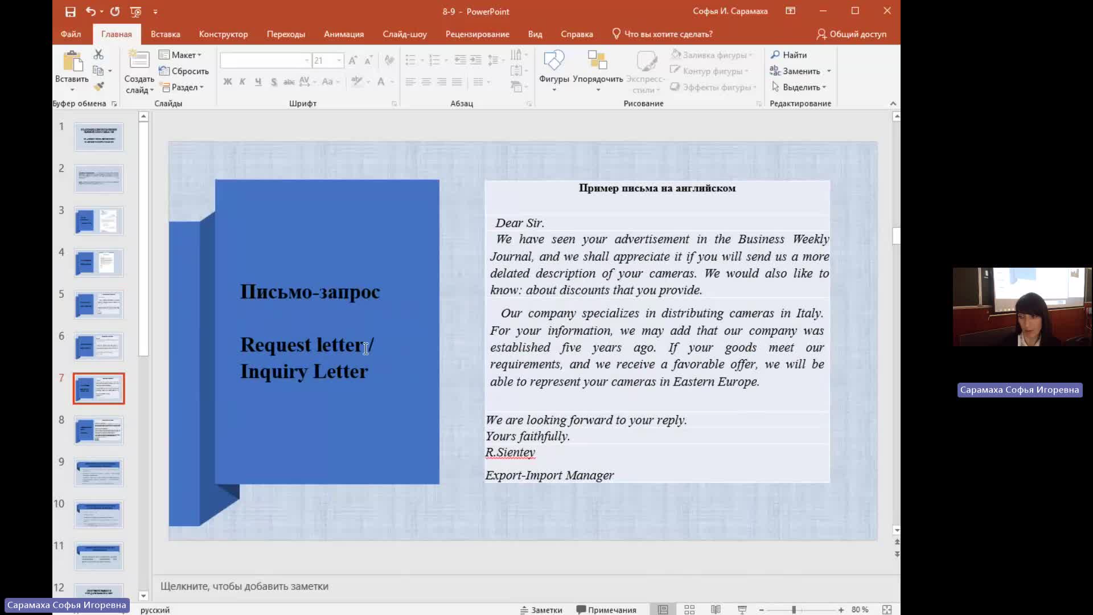Toggle the Заметки notes button
Image resolution: width=1093 pixels, height=615 pixels.
coord(541,609)
